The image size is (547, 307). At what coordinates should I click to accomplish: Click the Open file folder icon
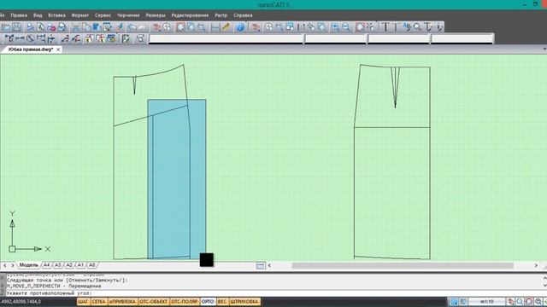pos(6,27)
